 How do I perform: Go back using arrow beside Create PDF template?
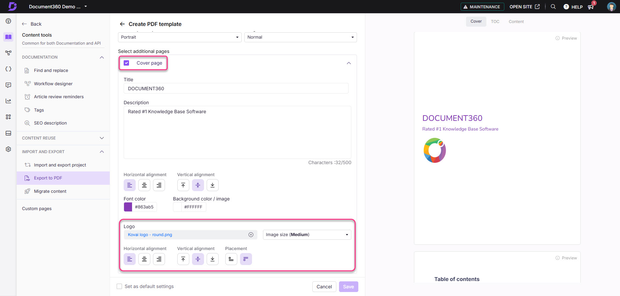122,24
